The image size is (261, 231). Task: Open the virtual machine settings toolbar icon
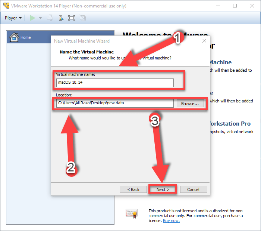click(61, 18)
